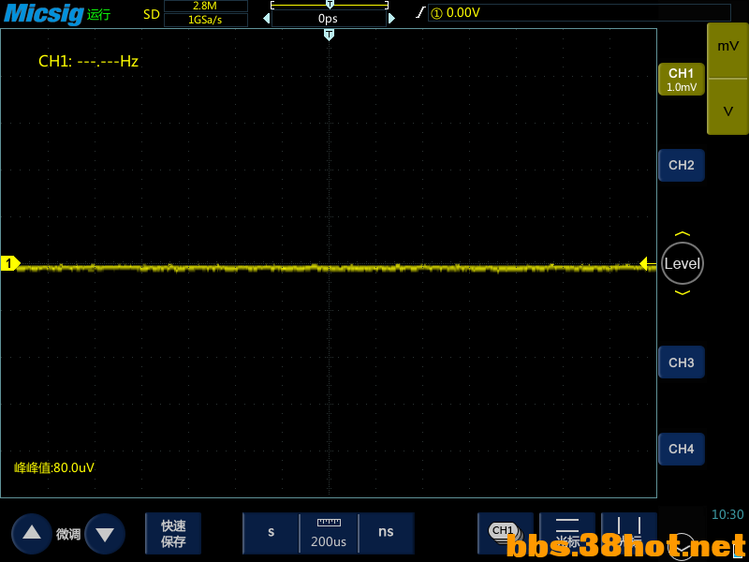Tap the rising edge trigger icon

coord(419,12)
